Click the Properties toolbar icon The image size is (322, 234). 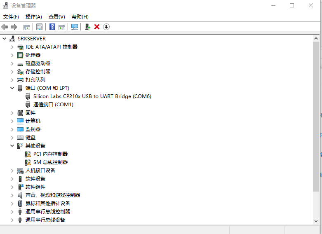tap(39, 27)
